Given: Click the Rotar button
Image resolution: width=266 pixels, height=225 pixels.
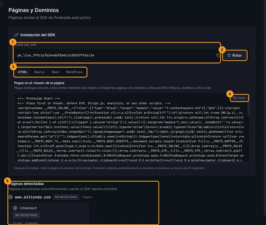Looking at the screenshot, I should (x=235, y=55).
